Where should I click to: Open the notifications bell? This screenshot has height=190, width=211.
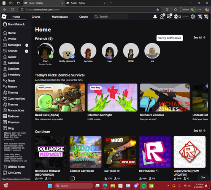click(x=155, y=16)
